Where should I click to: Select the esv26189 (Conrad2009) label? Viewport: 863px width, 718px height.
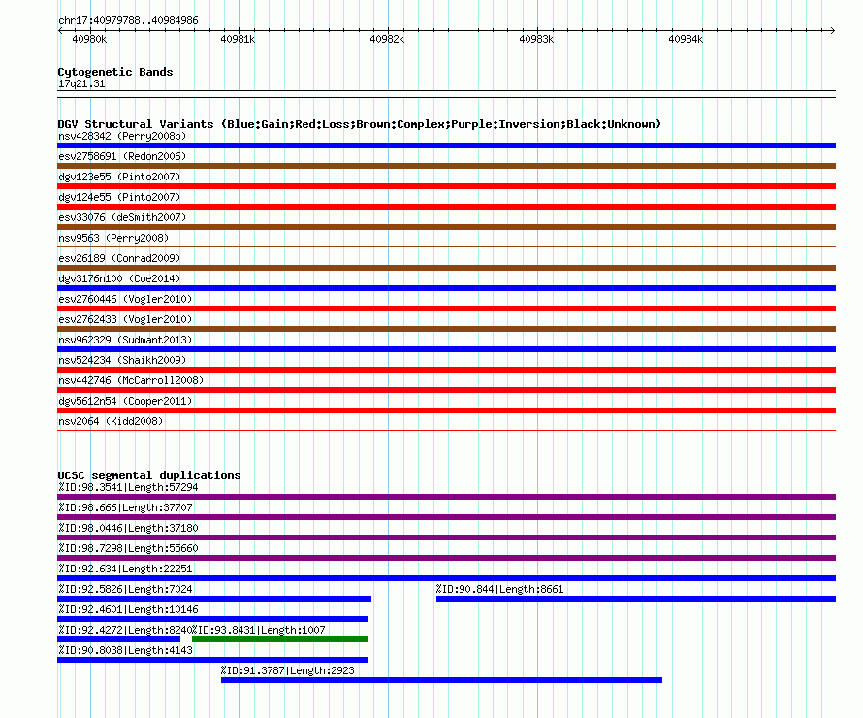click(x=119, y=258)
